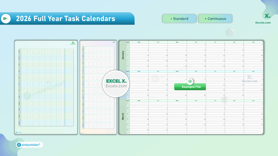Click the Excelx.com X logo in top right

[x=267, y=16]
